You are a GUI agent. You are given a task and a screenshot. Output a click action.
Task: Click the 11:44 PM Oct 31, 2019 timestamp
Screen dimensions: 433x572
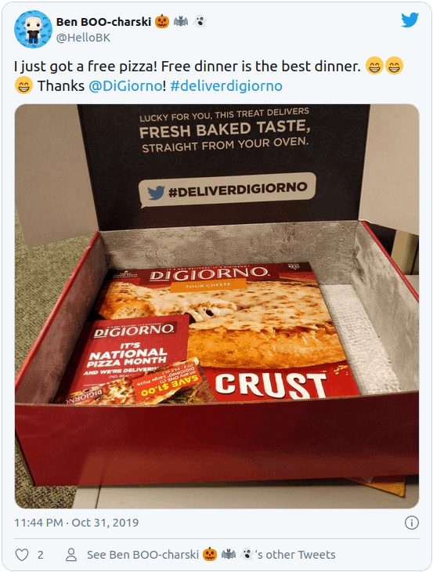pyautogui.click(x=77, y=523)
